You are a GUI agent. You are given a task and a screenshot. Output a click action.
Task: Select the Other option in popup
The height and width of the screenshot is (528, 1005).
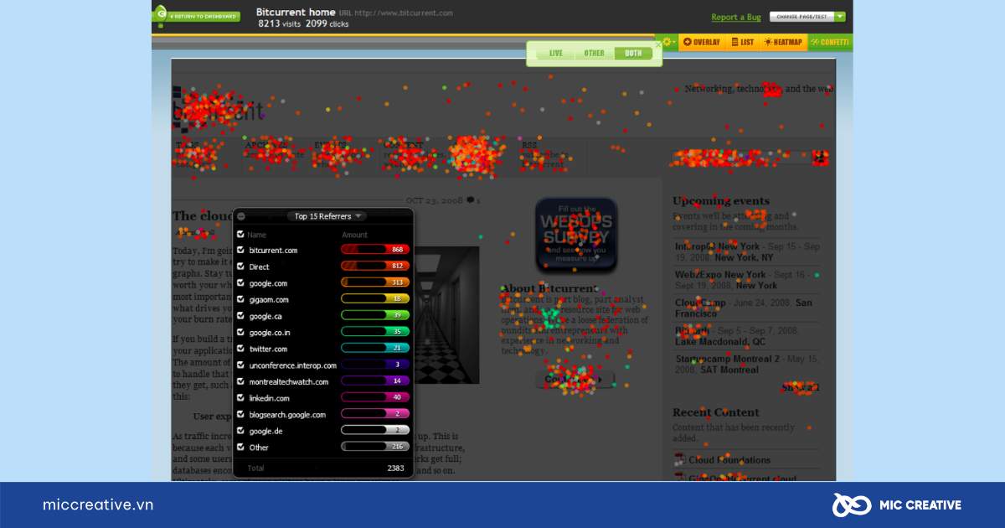coord(594,54)
